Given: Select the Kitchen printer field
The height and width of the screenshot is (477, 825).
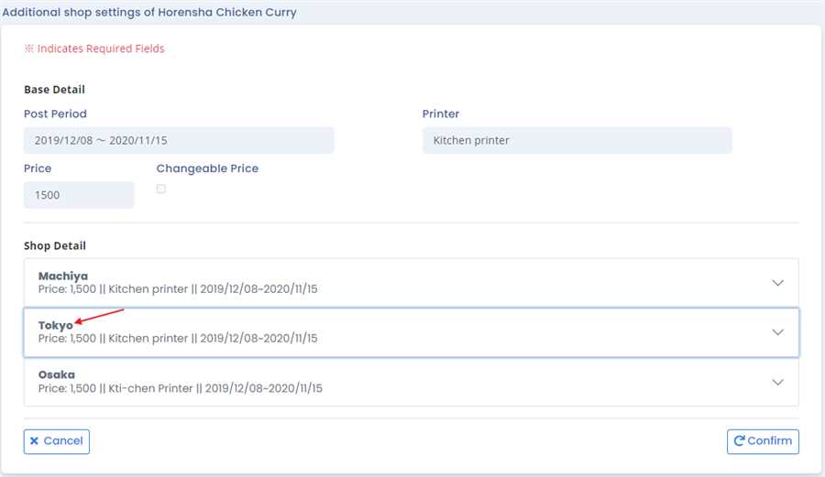Looking at the screenshot, I should click(577, 141).
